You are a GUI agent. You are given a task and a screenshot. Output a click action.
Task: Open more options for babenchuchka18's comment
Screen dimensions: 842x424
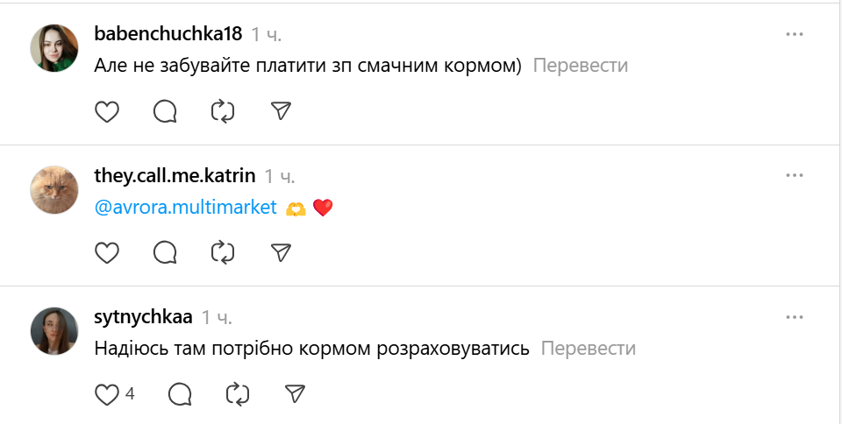point(795,34)
